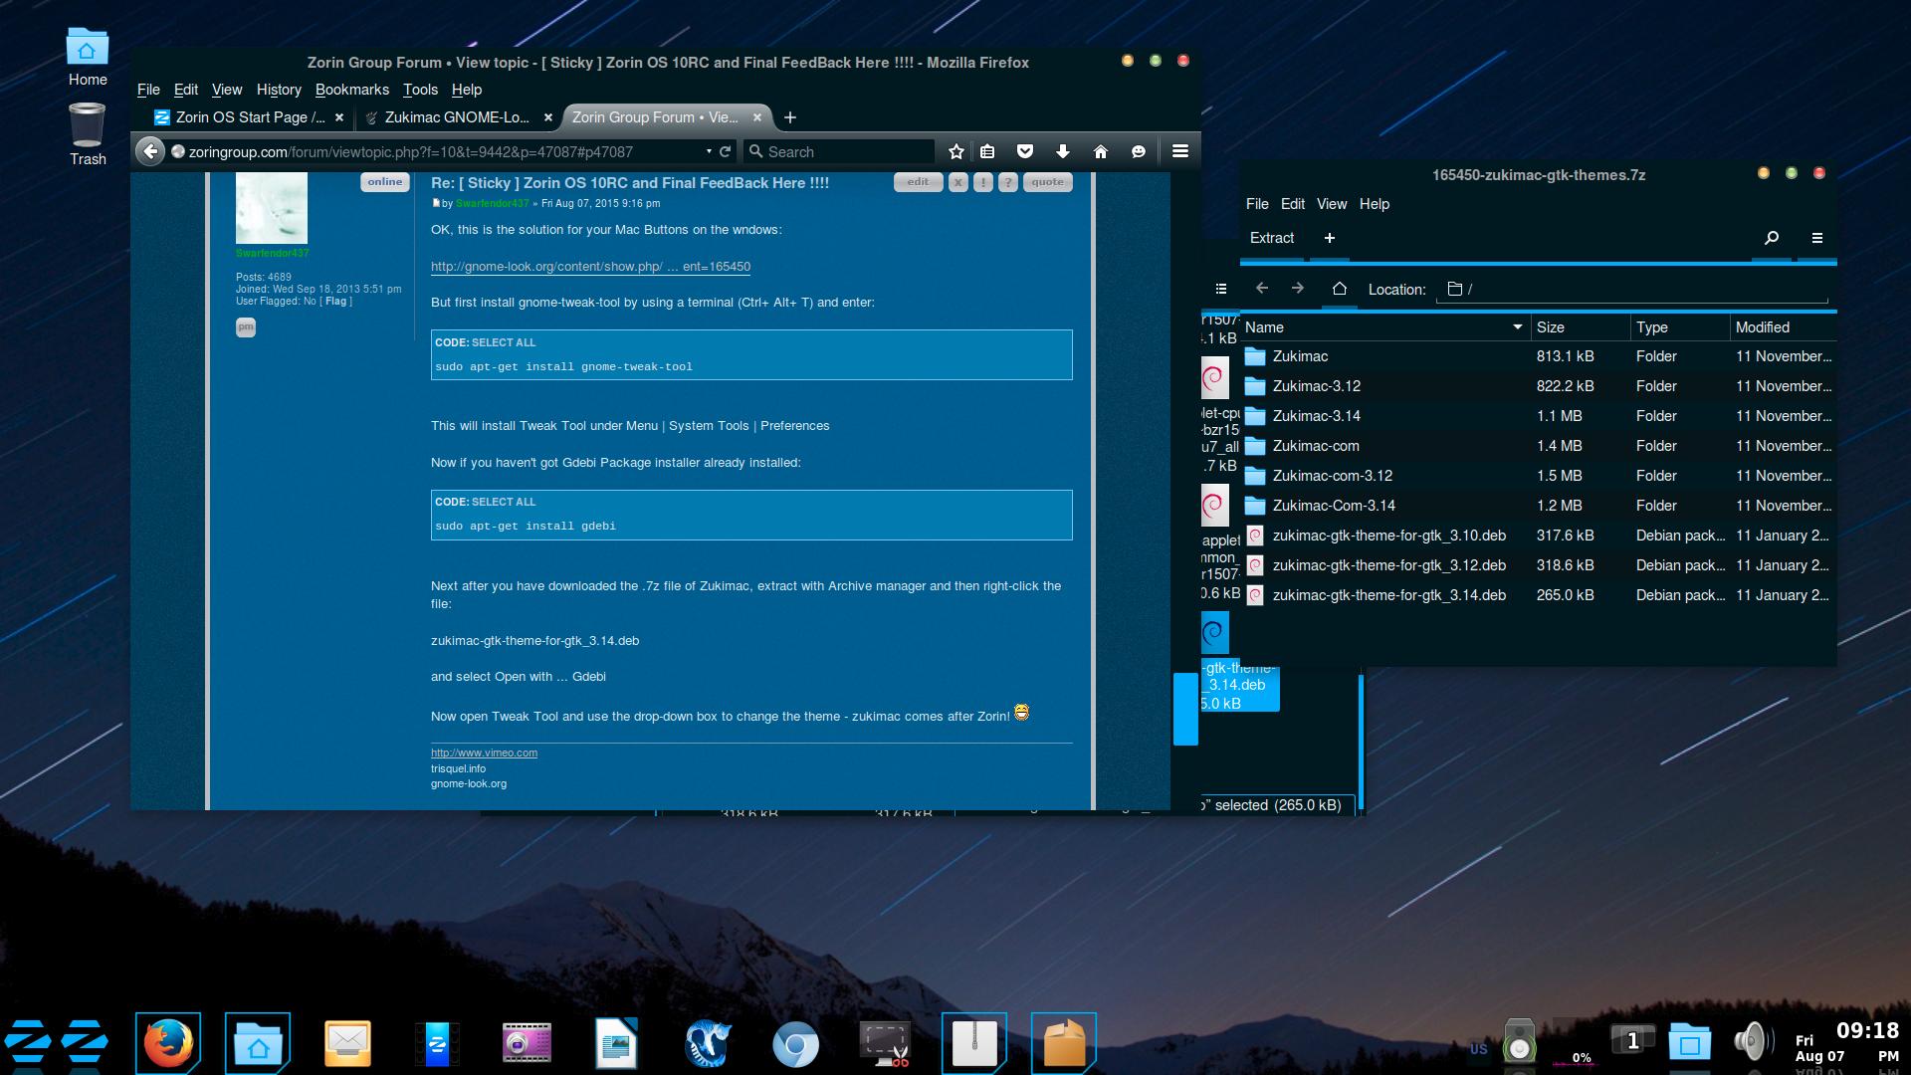1911x1075 pixels.
Task: Switch to Zukimac GNOME-Look tab
Action: pyautogui.click(x=456, y=117)
